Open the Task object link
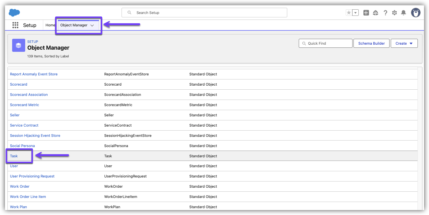 pos(14,156)
